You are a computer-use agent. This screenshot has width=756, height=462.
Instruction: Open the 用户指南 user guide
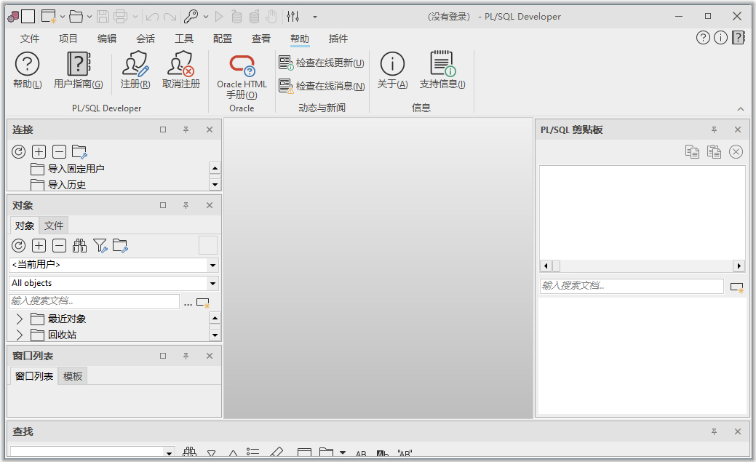pyautogui.click(x=78, y=71)
